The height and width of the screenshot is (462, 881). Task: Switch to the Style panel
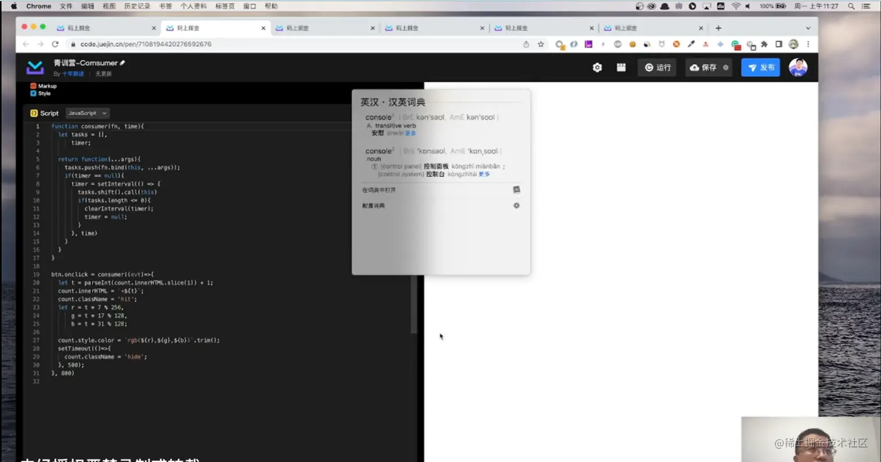(x=41, y=93)
